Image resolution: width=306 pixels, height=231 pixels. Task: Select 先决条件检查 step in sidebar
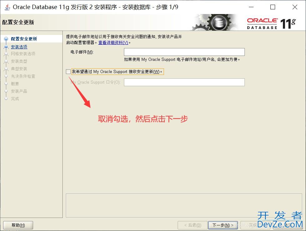coord(23,76)
